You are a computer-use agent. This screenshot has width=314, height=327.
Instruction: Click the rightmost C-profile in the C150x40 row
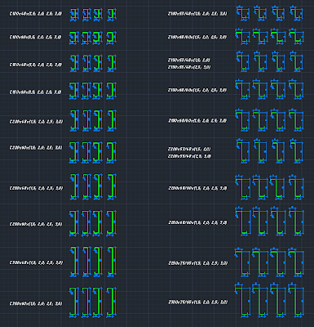tap(112, 64)
